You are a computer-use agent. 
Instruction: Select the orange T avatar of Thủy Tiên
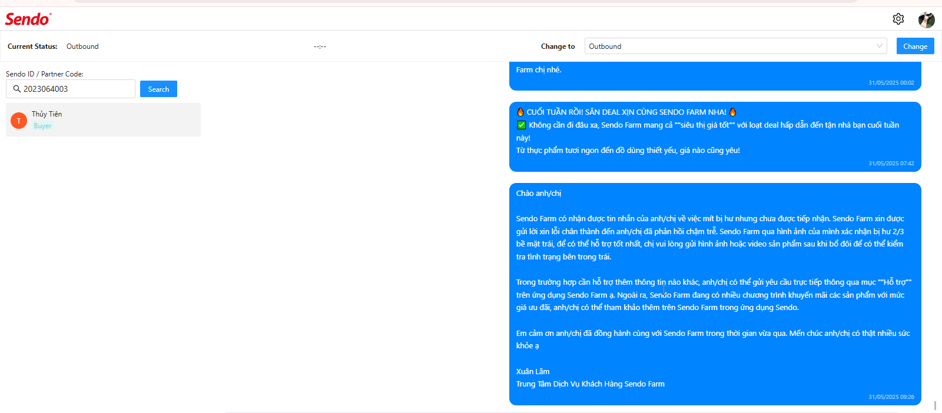pos(19,121)
